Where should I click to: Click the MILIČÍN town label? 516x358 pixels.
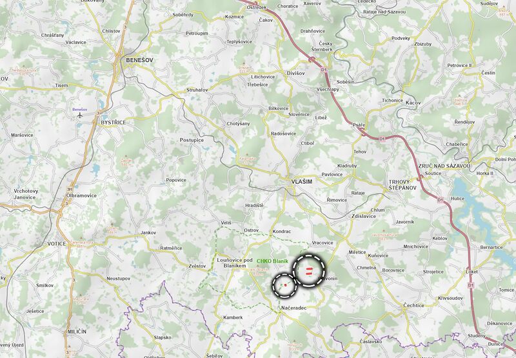76,332
